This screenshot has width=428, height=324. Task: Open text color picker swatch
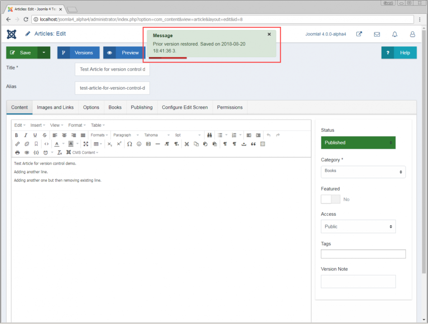click(x=57, y=144)
